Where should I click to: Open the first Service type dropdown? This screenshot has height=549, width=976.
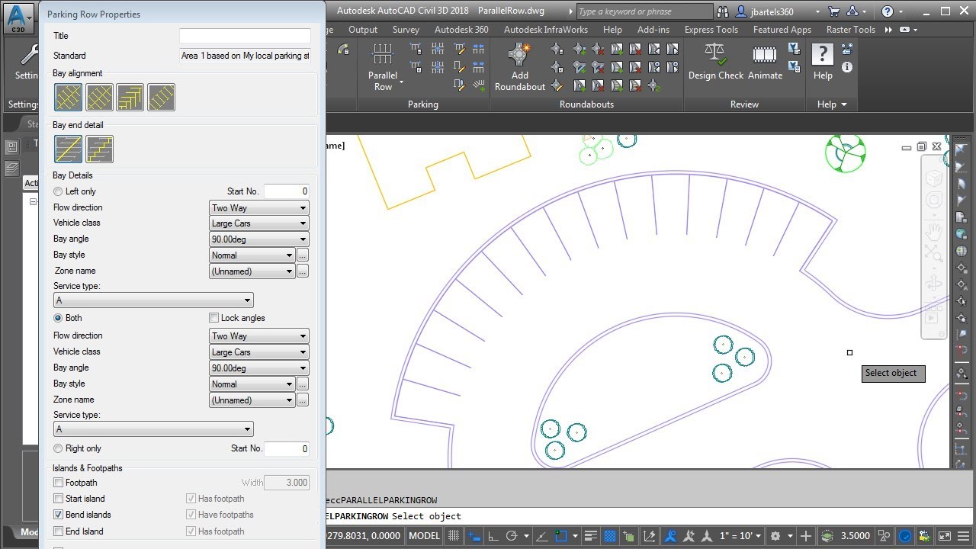click(153, 300)
